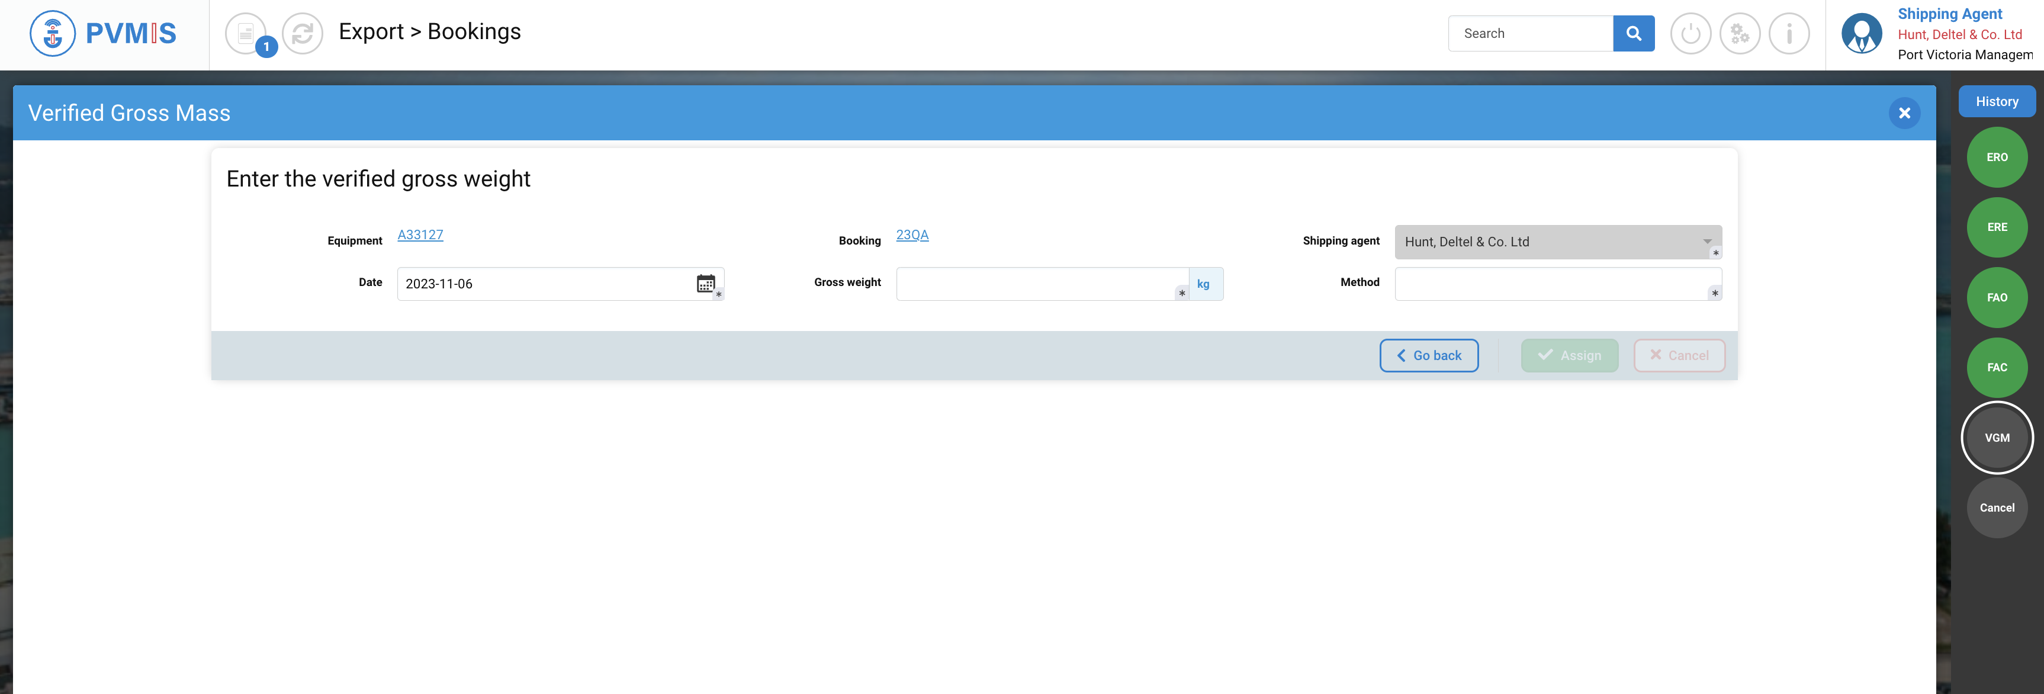
Task: Click the magnifier search button
Action: [1633, 33]
